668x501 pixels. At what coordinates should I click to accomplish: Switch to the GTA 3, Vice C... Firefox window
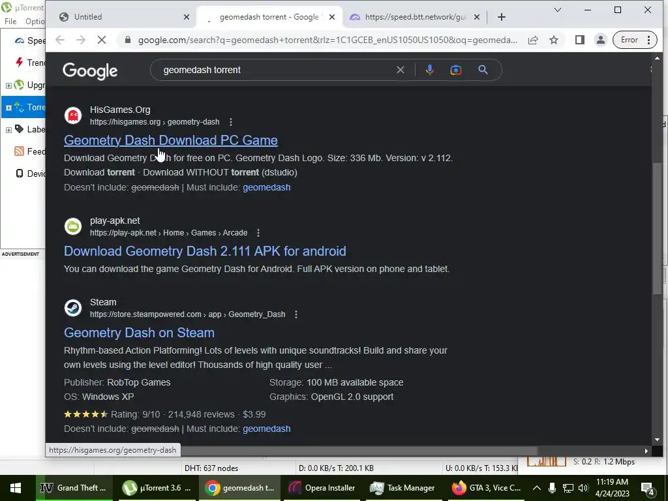486,488
